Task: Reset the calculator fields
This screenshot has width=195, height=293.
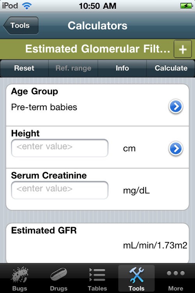Action: [24, 68]
